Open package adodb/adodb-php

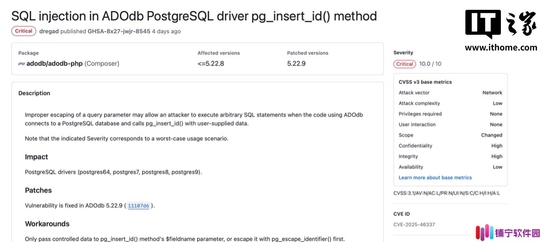point(55,64)
